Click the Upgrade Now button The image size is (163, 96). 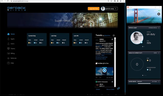93,9
